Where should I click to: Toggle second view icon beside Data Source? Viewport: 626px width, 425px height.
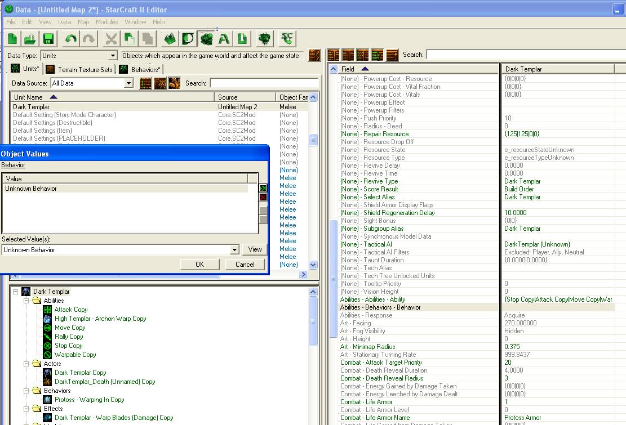[159, 83]
